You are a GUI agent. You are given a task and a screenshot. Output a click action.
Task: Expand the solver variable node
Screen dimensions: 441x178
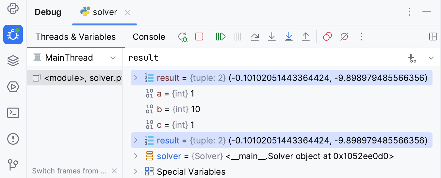tap(136, 156)
